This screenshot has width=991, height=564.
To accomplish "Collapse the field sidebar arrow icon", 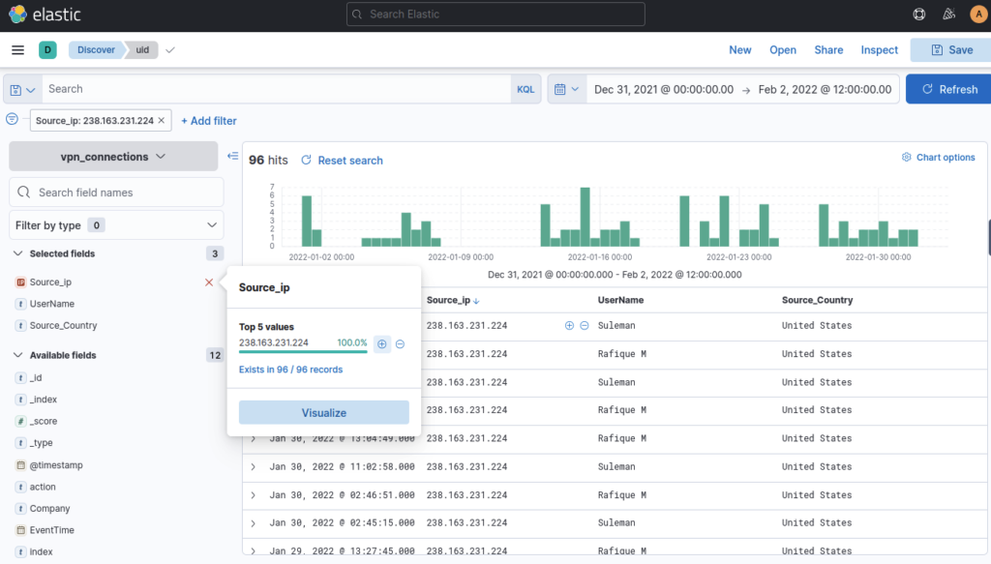I will click(232, 156).
